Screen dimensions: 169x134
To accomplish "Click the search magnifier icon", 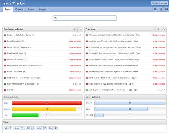I will pyautogui.click(x=55, y=18).
